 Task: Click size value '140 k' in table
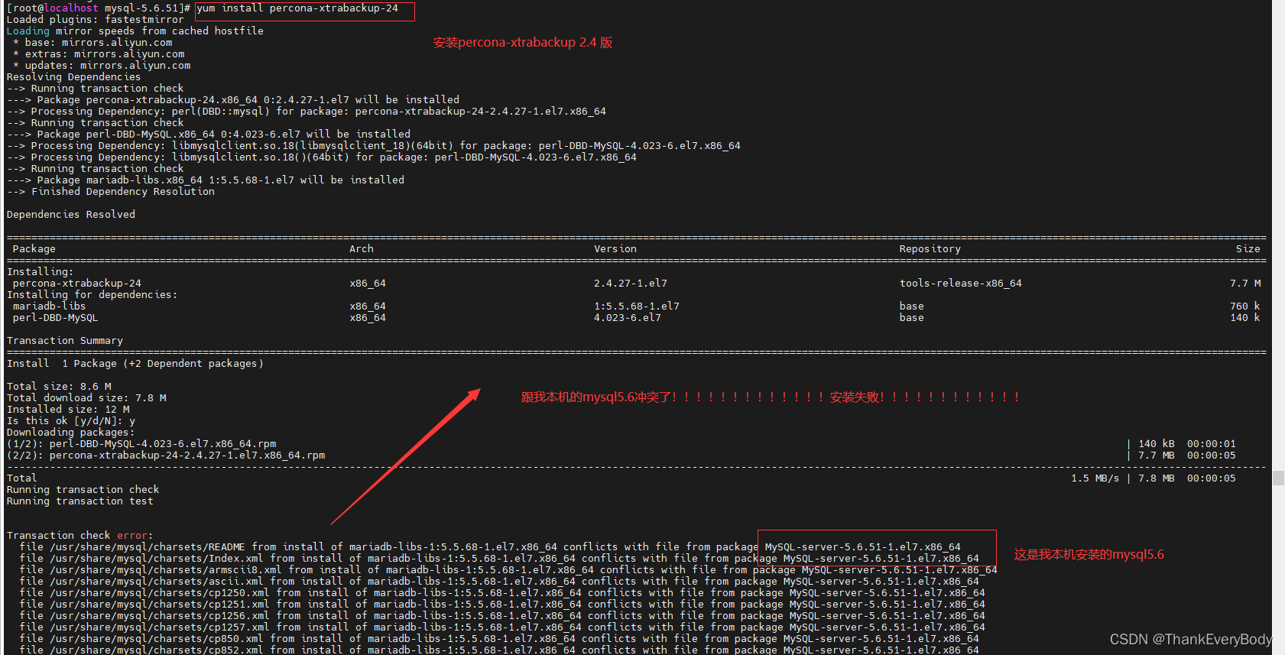1245,318
